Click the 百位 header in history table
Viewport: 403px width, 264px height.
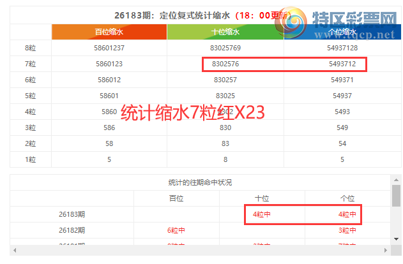pos(176,198)
